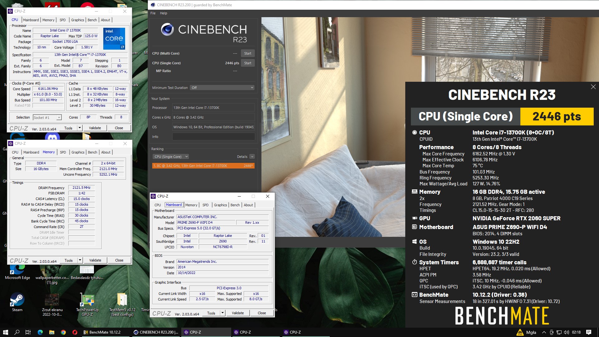Open Task View in taskbar
Viewport: 599px width, 337px height.
click(28, 332)
